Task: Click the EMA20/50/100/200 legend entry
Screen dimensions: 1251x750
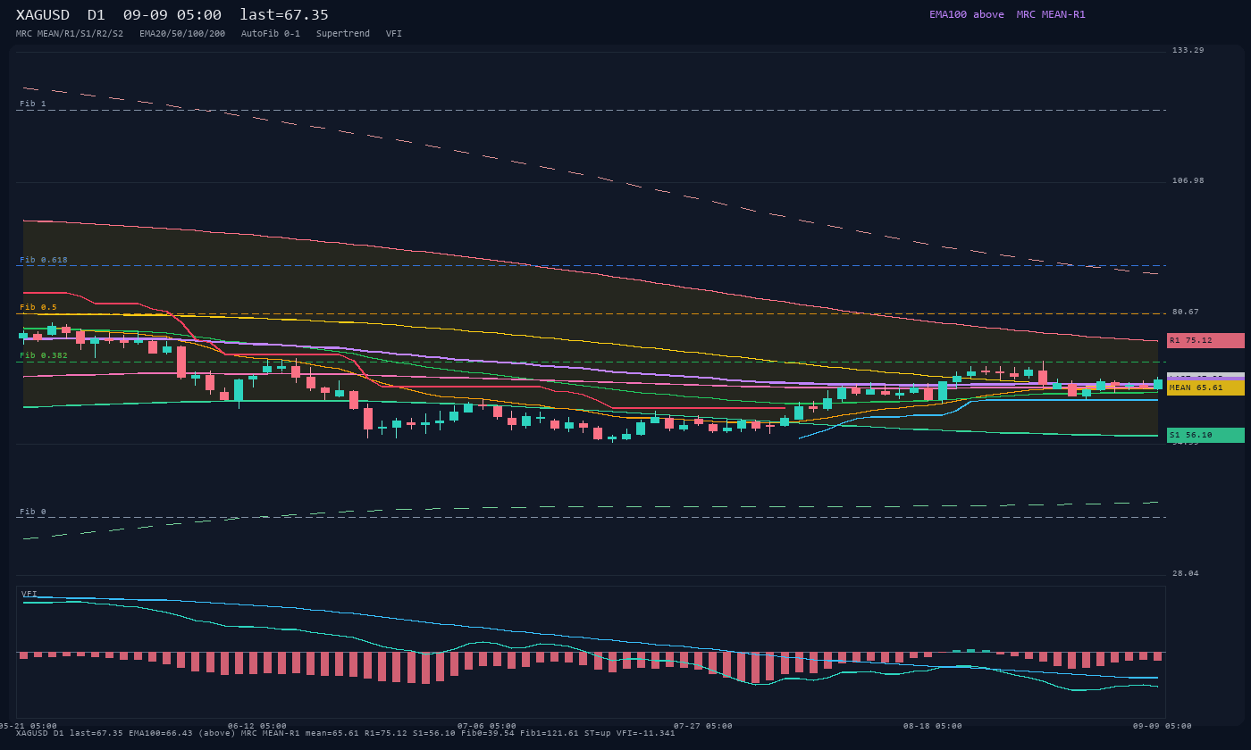Action: point(182,34)
